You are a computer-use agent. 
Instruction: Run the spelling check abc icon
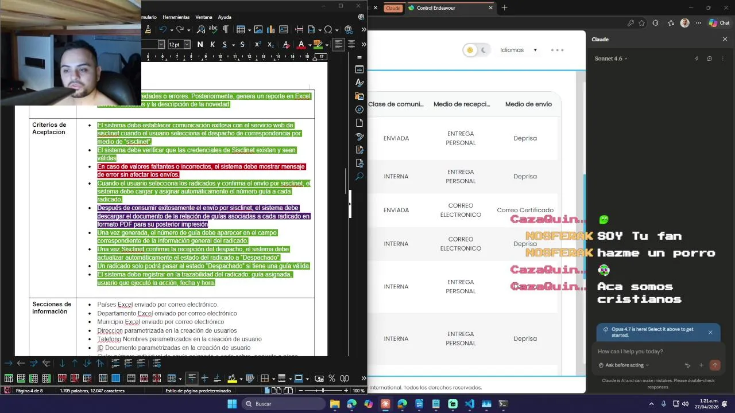pyautogui.click(x=213, y=30)
